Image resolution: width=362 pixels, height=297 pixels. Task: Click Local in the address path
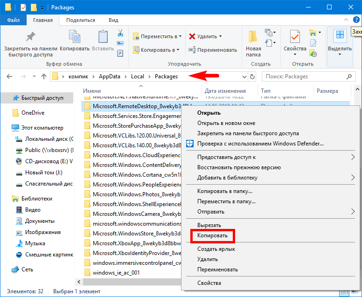(138, 76)
